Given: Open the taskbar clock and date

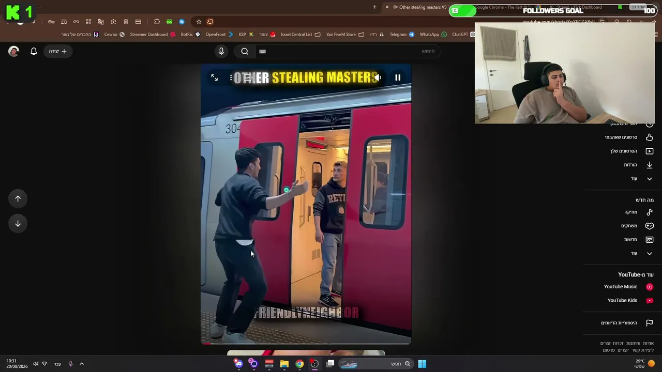Looking at the screenshot, I should [17, 364].
